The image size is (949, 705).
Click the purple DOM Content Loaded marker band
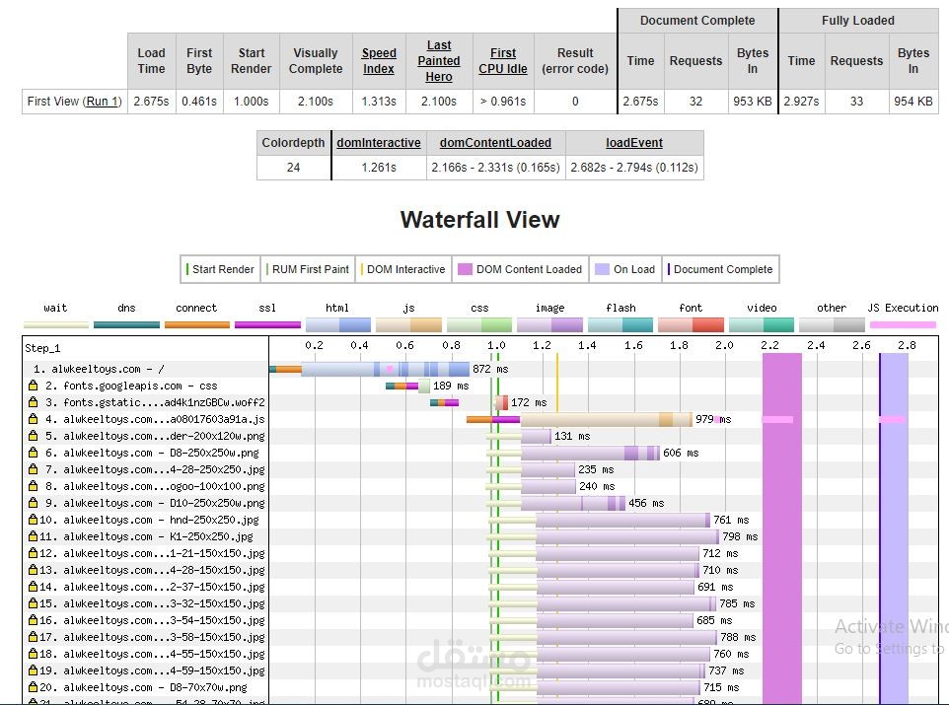[x=782, y=527]
